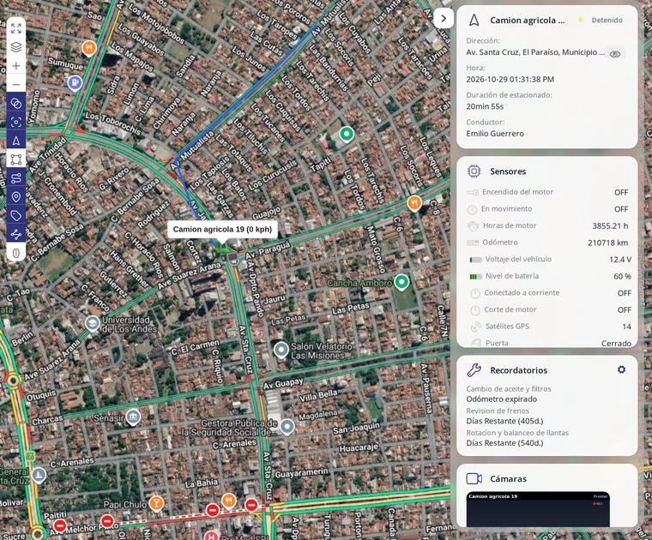652x540 pixels.
Task: Click the 'Puerta' Cerrado row
Action: pos(547,343)
